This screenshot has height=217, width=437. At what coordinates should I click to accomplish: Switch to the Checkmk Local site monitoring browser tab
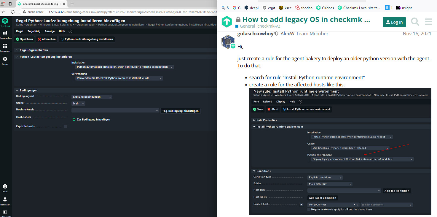[x=42, y=4]
